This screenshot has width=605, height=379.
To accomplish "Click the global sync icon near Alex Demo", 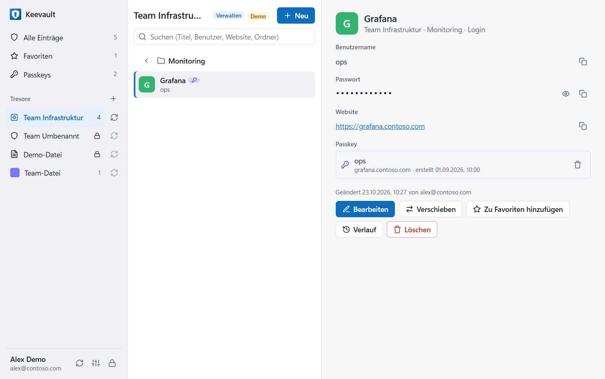I will pos(80,363).
